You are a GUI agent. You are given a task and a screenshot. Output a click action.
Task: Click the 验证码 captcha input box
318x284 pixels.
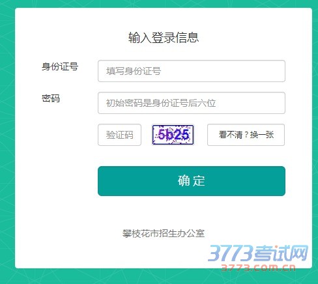tap(119, 135)
